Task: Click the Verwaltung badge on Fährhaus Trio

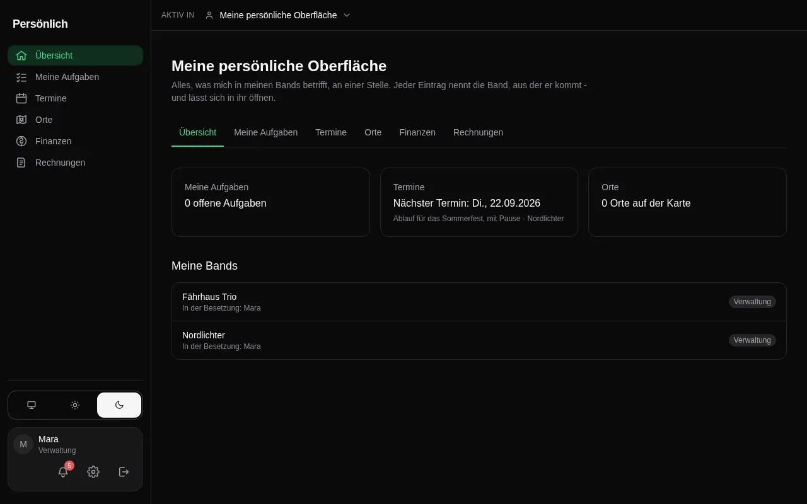Action: click(752, 302)
